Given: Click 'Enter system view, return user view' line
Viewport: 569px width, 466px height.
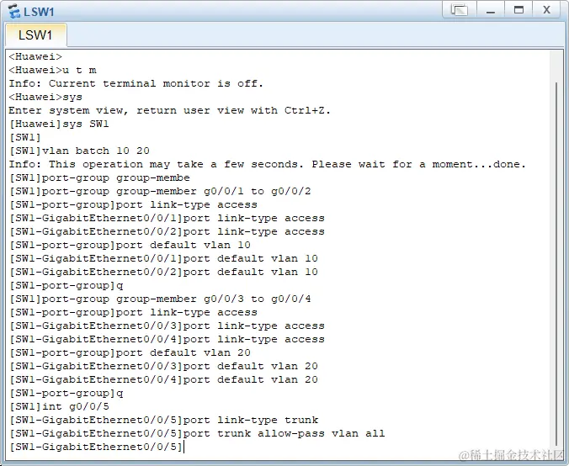Looking at the screenshot, I should pyautogui.click(x=169, y=110).
